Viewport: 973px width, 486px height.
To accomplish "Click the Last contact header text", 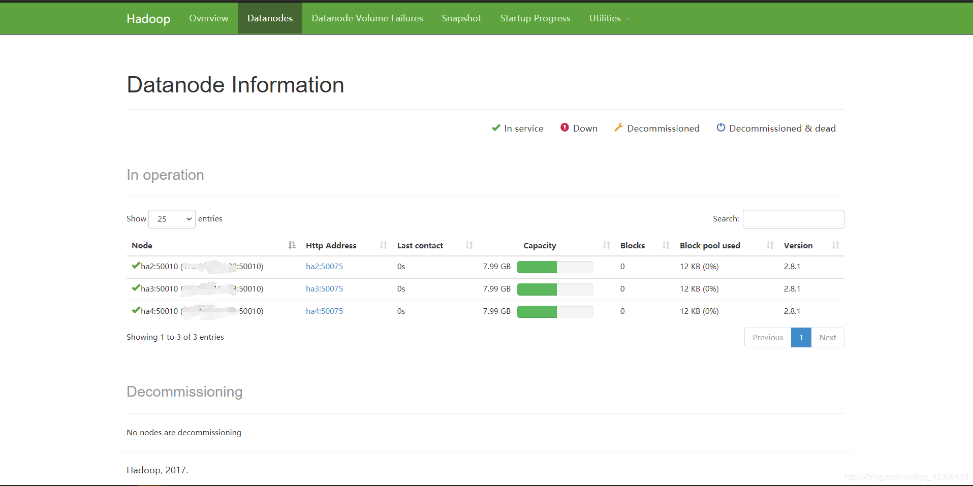I will click(420, 246).
